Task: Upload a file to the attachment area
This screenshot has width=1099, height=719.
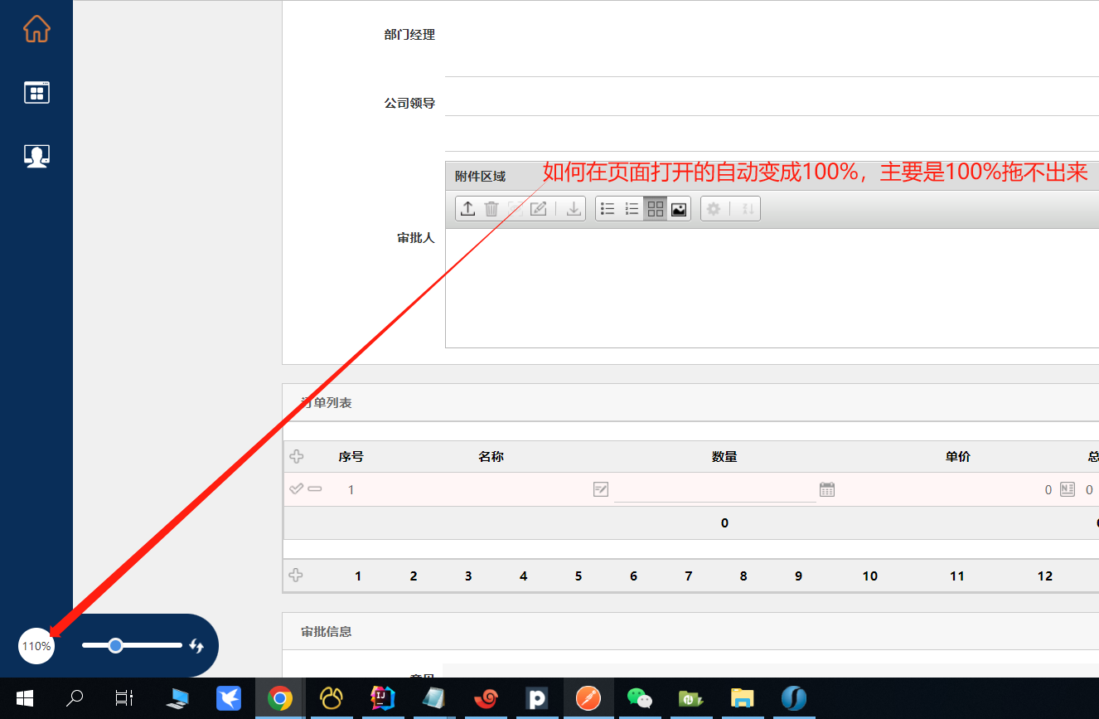Action: click(x=467, y=209)
